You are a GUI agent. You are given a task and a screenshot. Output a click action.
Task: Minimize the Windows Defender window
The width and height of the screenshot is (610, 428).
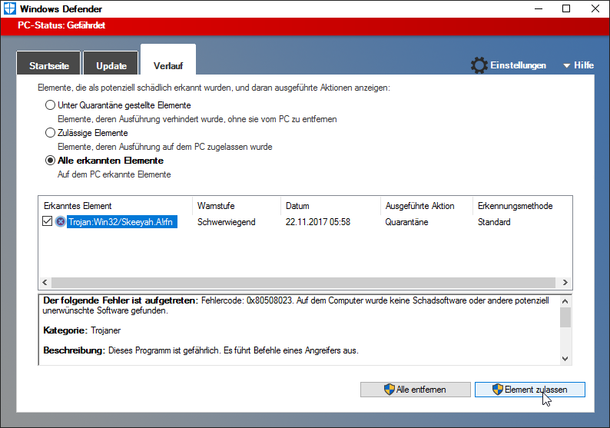(x=539, y=8)
